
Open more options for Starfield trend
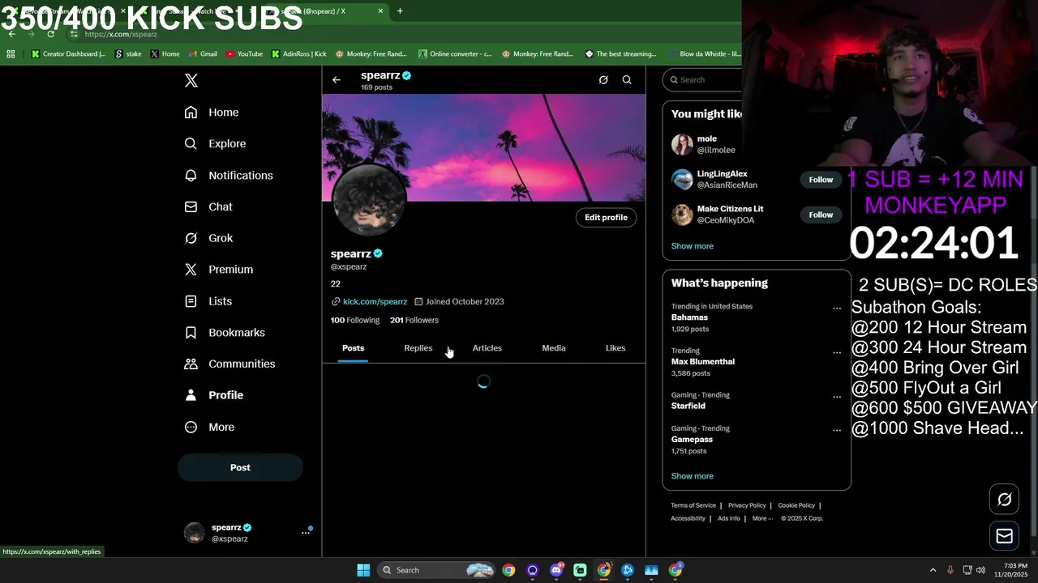[837, 397]
